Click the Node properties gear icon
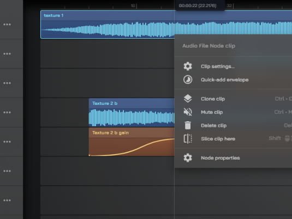Screen dimensions: 292x219 click(188, 158)
